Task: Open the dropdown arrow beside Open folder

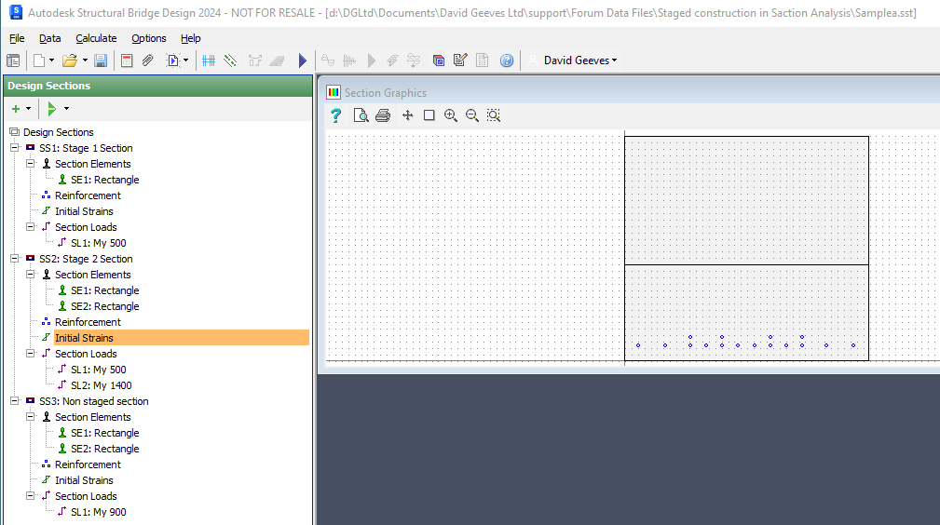Action: click(x=85, y=61)
